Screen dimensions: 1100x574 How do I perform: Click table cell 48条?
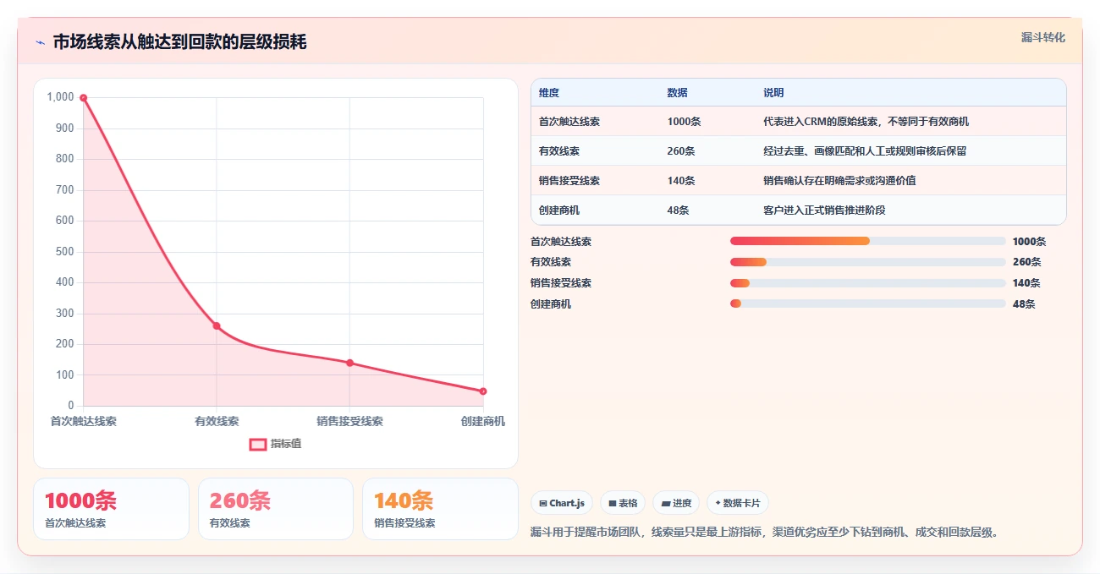click(x=678, y=210)
